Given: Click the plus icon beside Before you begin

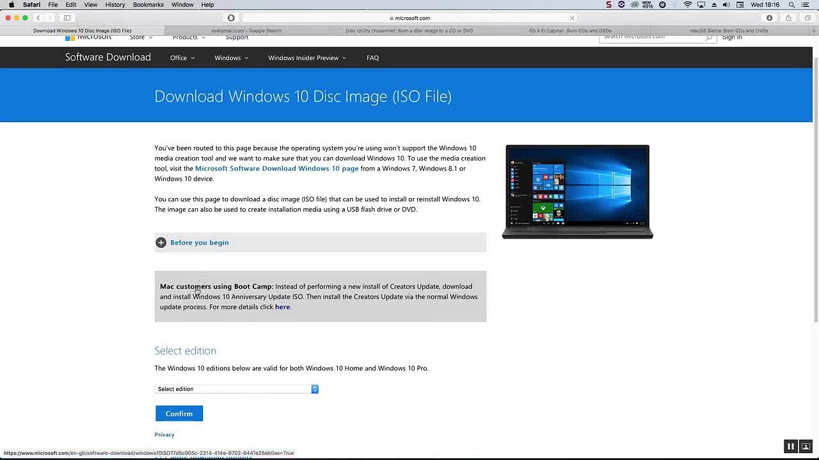Looking at the screenshot, I should click(x=161, y=243).
